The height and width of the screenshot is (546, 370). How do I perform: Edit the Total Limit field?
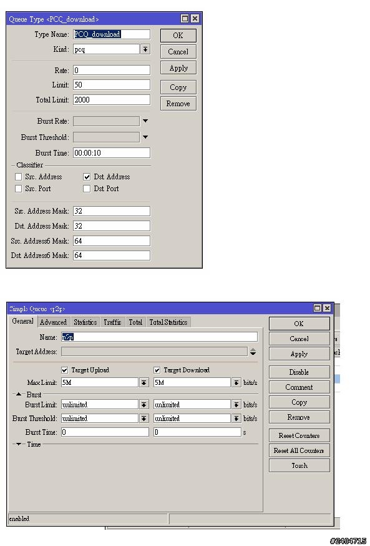(112, 100)
